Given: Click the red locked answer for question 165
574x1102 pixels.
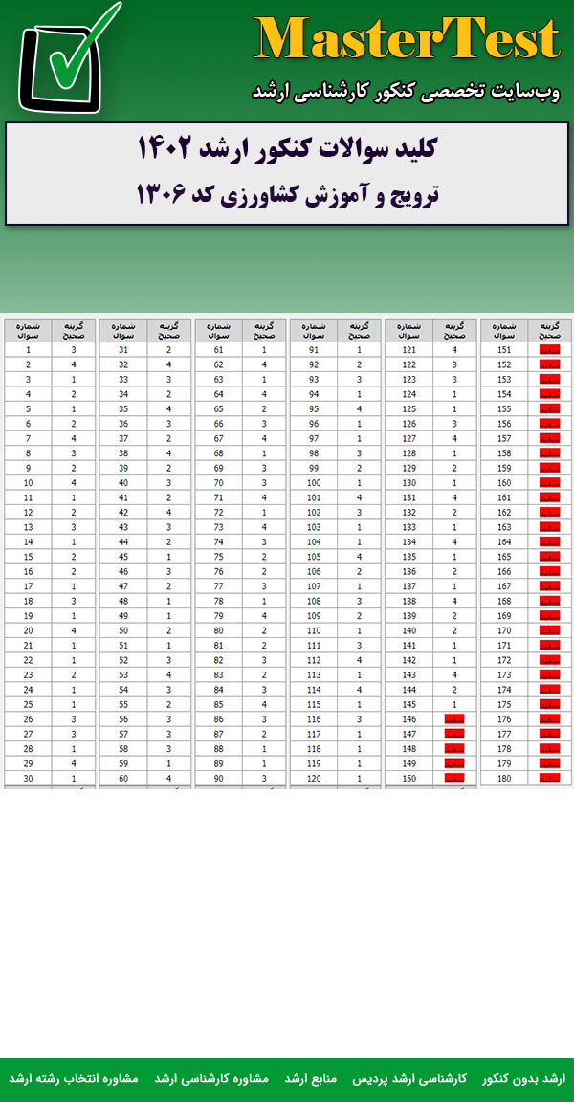Looking at the screenshot, I should 549,557.
